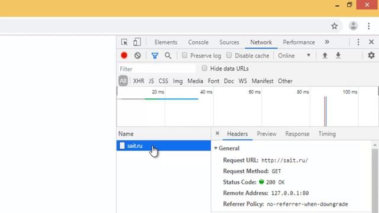Open network search magnifier
The width and height of the screenshot is (379, 213).
[x=168, y=56]
